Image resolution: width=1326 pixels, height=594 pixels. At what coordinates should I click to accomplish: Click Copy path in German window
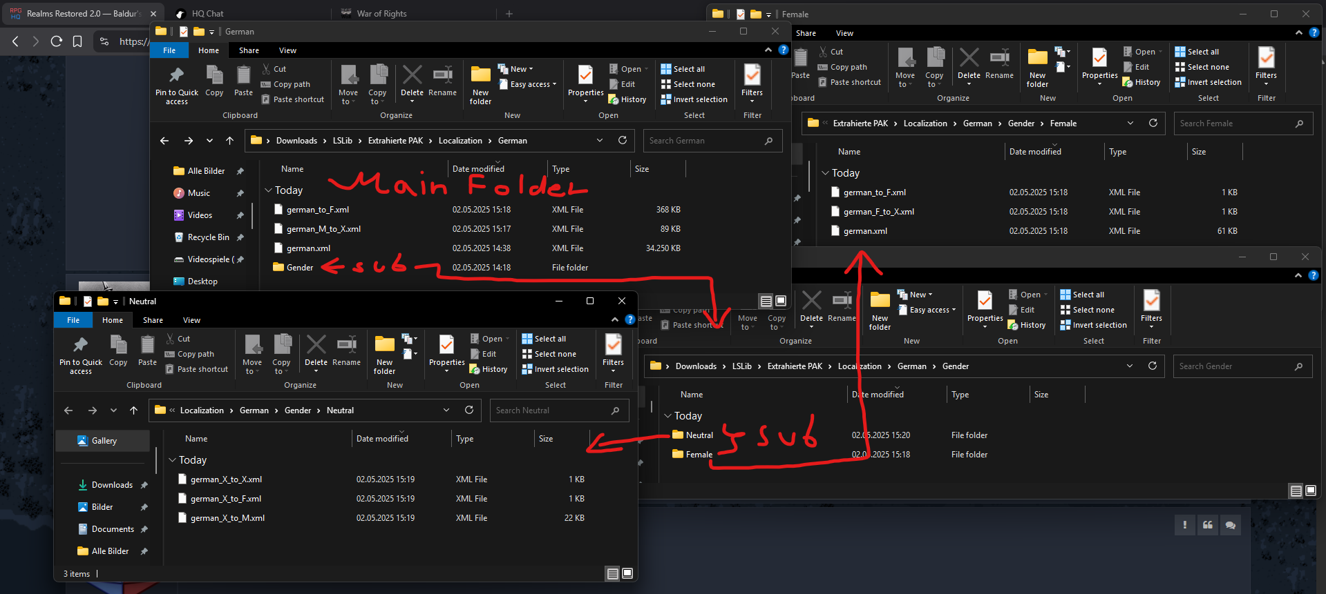click(x=285, y=84)
